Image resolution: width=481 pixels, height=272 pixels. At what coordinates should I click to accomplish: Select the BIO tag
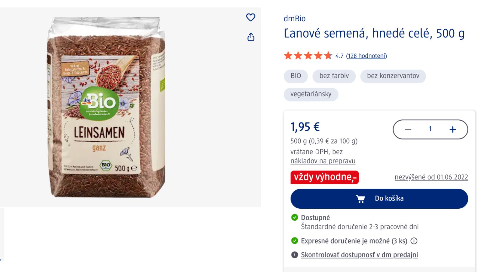tap(296, 76)
